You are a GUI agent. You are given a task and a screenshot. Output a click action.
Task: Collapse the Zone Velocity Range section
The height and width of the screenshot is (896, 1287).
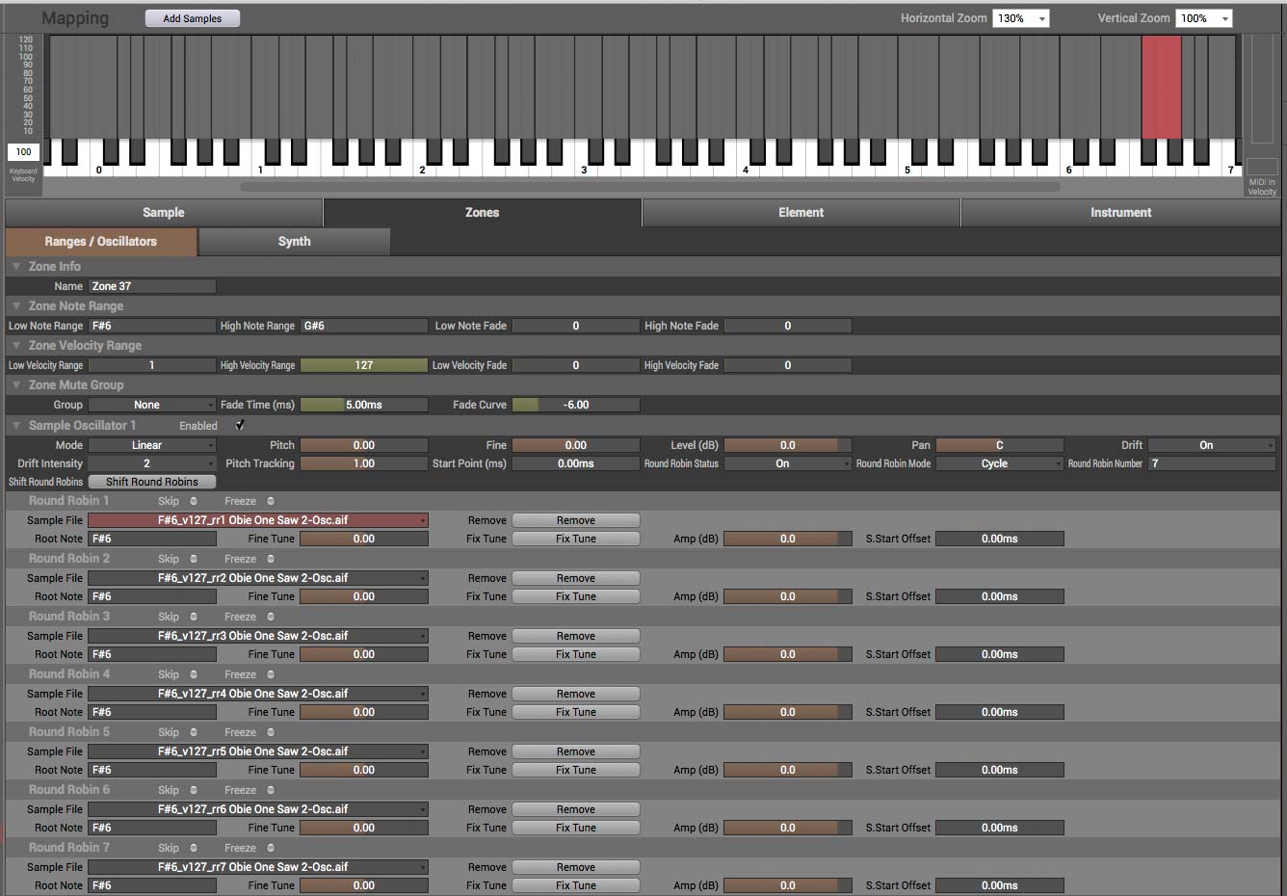[16, 346]
